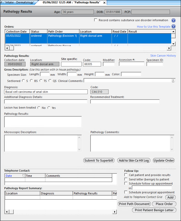
Task: Sort Telephone Contact by Date column
Action: [x=15, y=176]
